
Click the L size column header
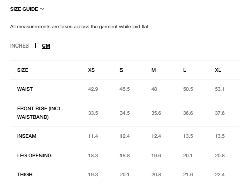click(x=185, y=70)
